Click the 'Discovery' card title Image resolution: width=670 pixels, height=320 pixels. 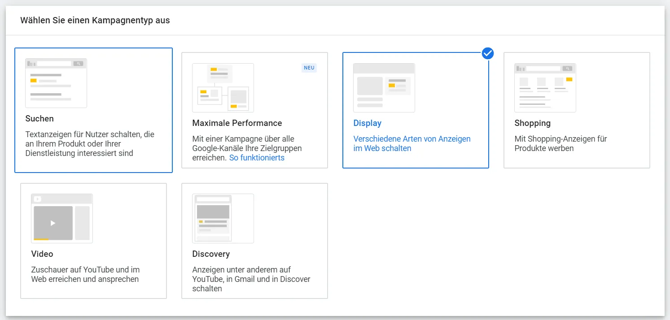pyautogui.click(x=211, y=254)
